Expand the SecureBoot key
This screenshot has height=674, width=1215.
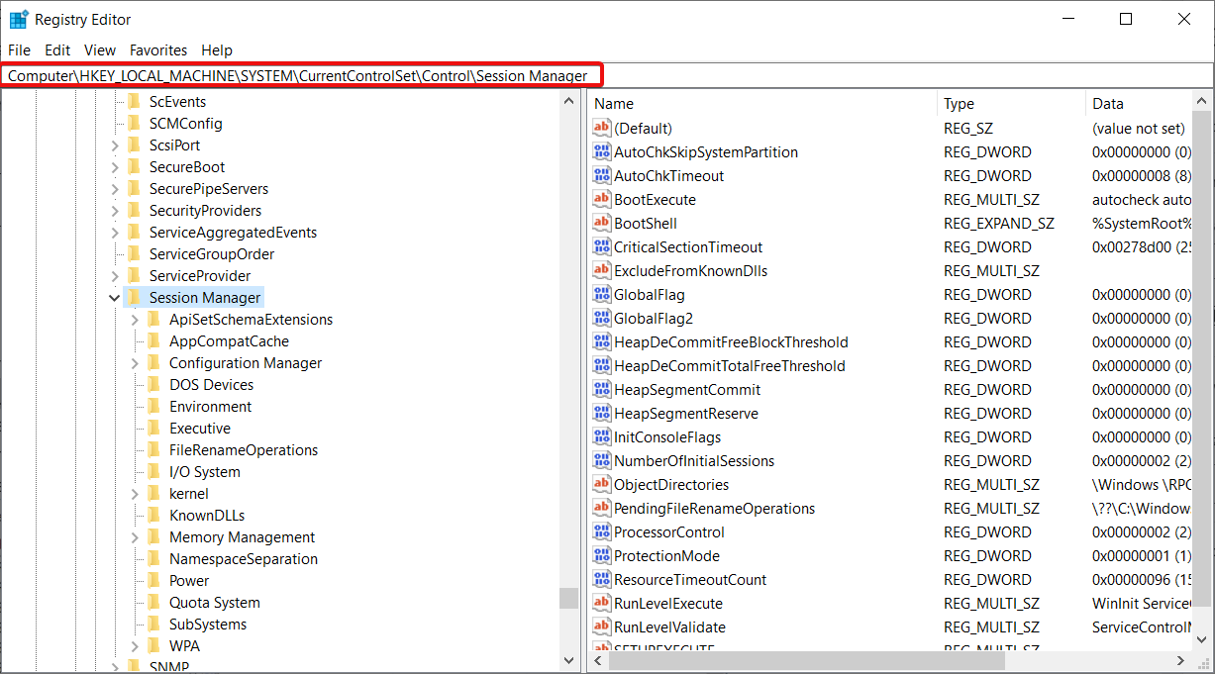tap(115, 166)
